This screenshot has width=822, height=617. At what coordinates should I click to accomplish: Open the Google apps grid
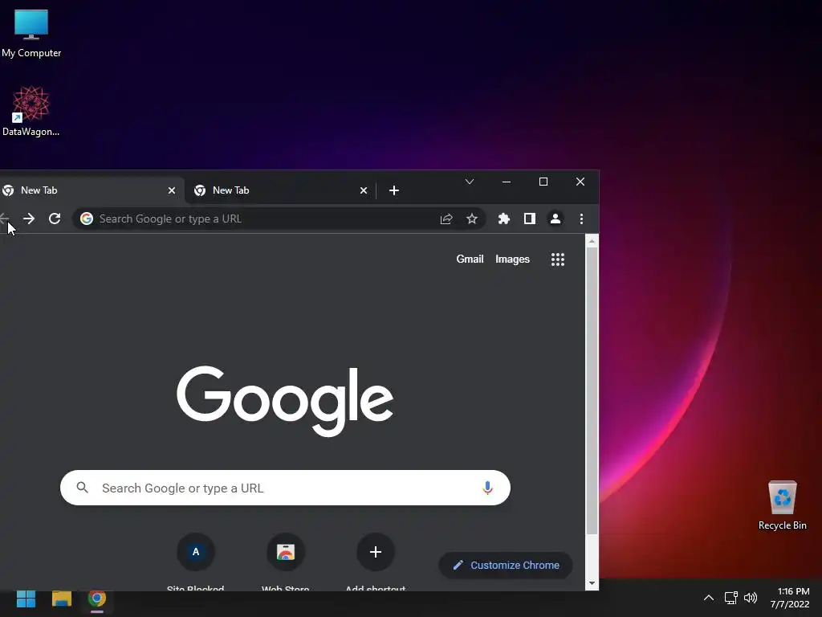(558, 259)
